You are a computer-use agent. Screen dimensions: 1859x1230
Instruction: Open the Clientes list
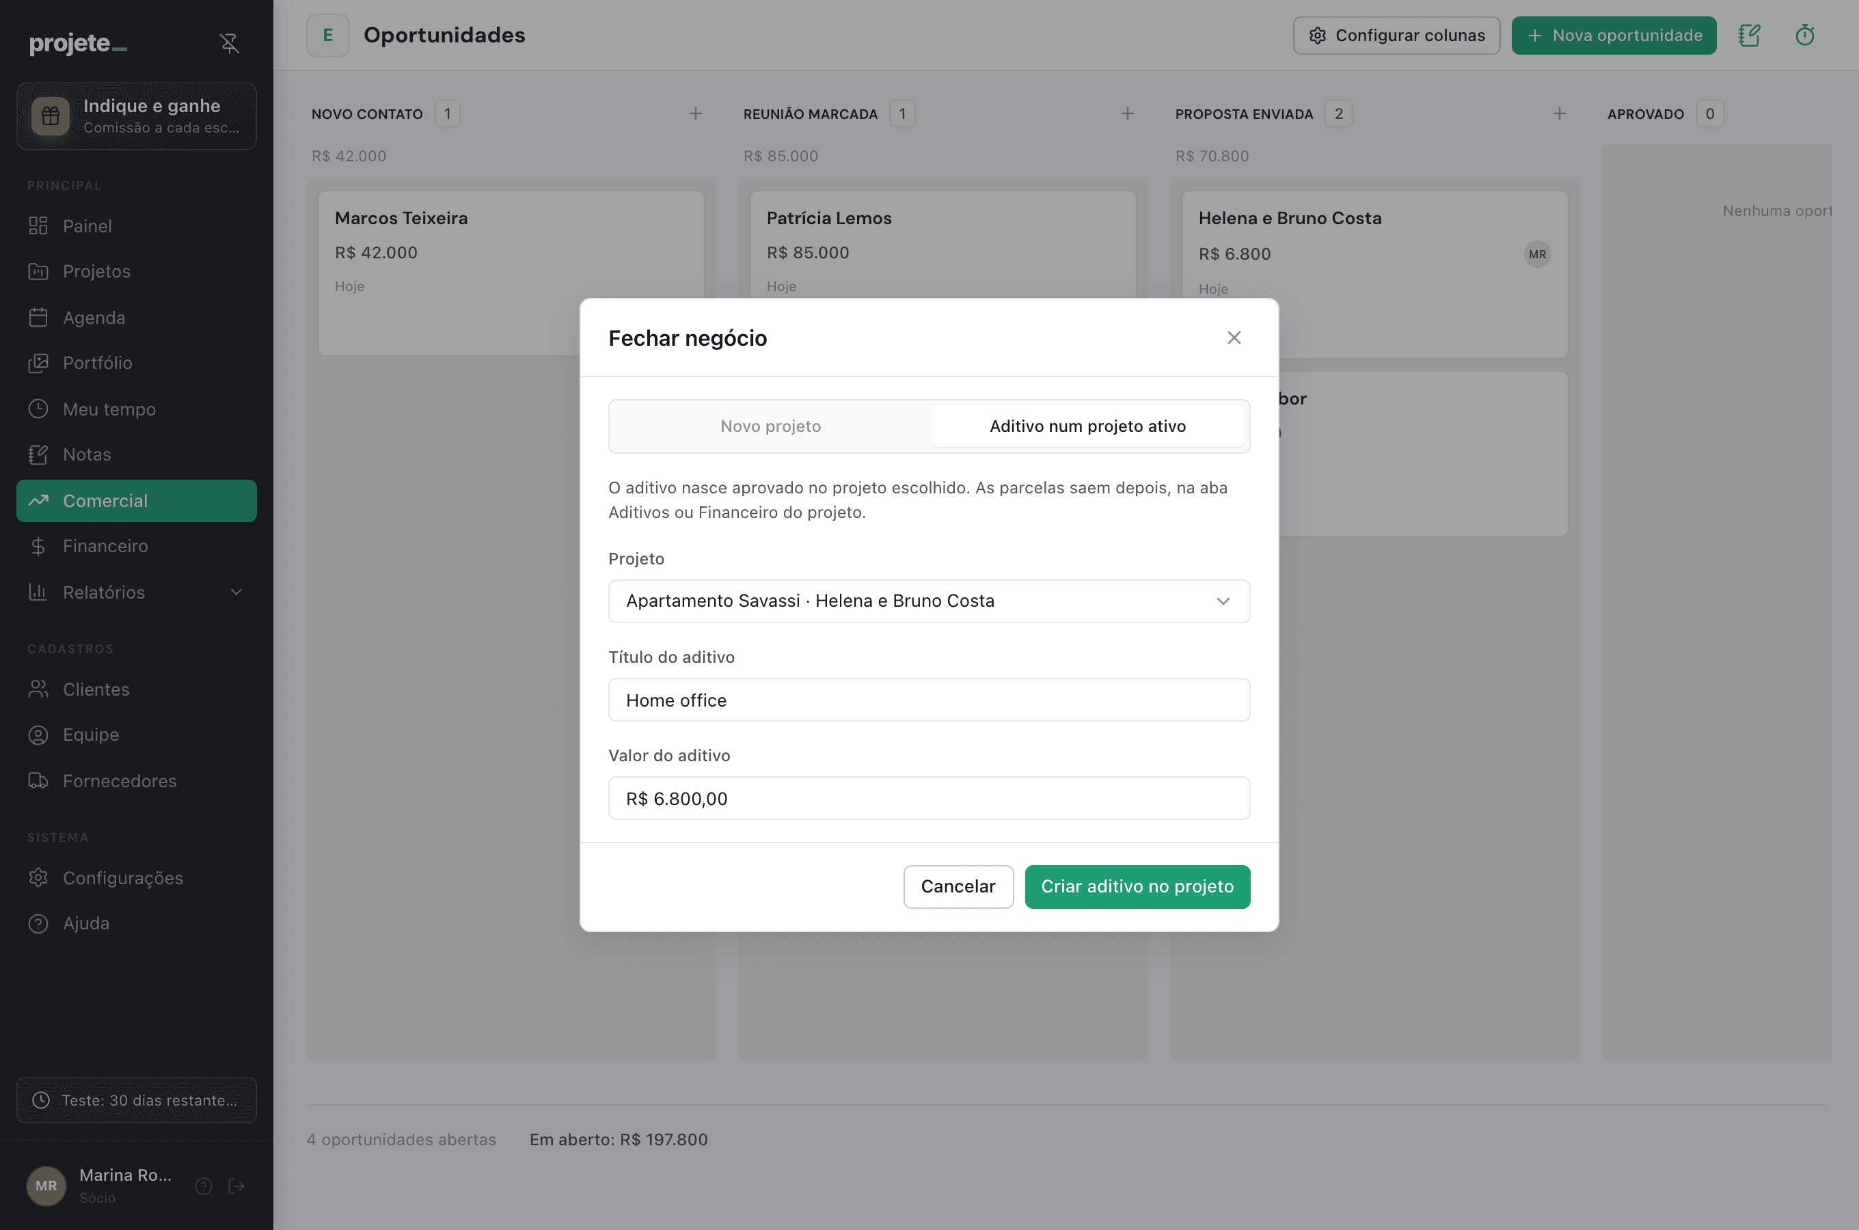(137, 689)
